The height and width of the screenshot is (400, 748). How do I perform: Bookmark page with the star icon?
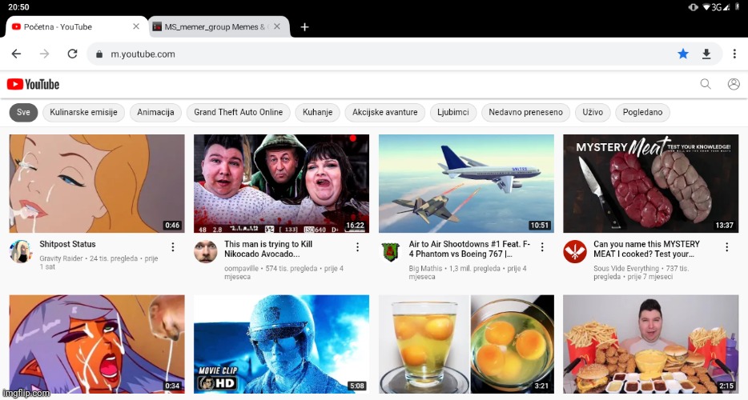click(x=683, y=54)
